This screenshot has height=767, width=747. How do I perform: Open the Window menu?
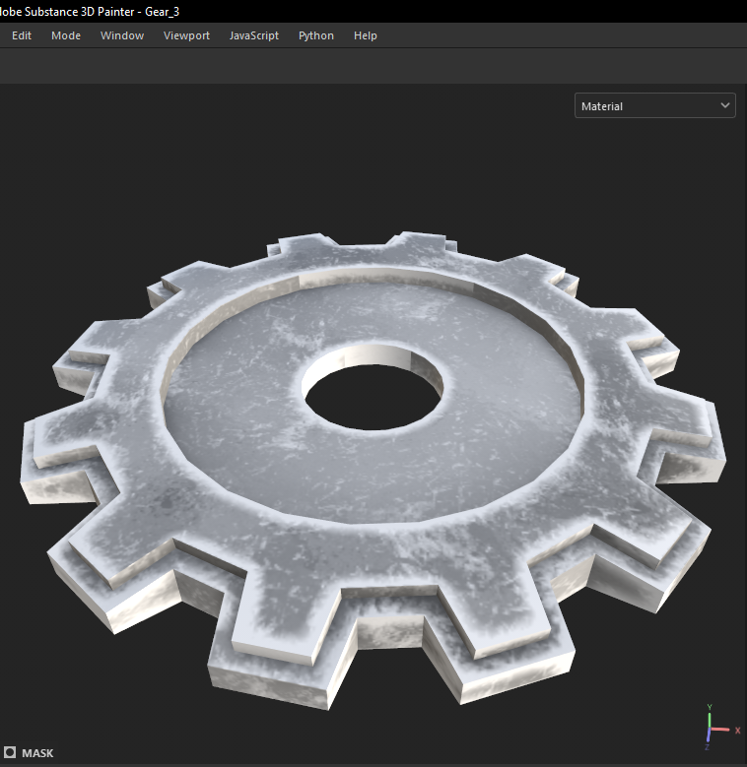122,35
